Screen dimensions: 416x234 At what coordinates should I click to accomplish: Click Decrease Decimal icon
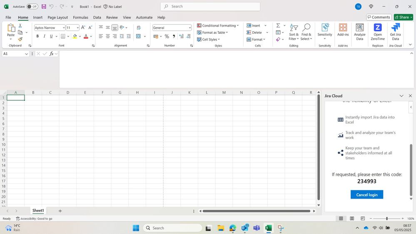point(188,36)
